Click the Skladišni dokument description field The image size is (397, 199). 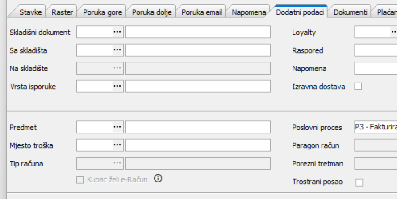[x=198, y=32]
